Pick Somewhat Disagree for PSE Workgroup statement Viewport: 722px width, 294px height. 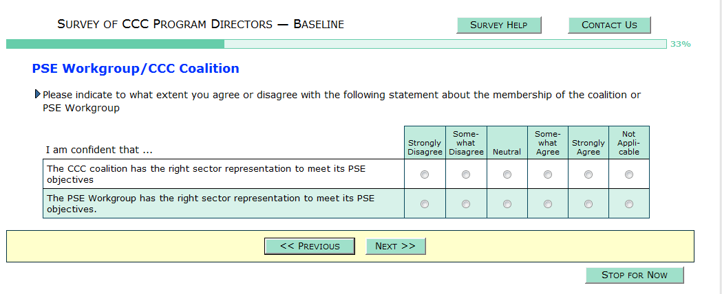pyautogui.click(x=466, y=204)
